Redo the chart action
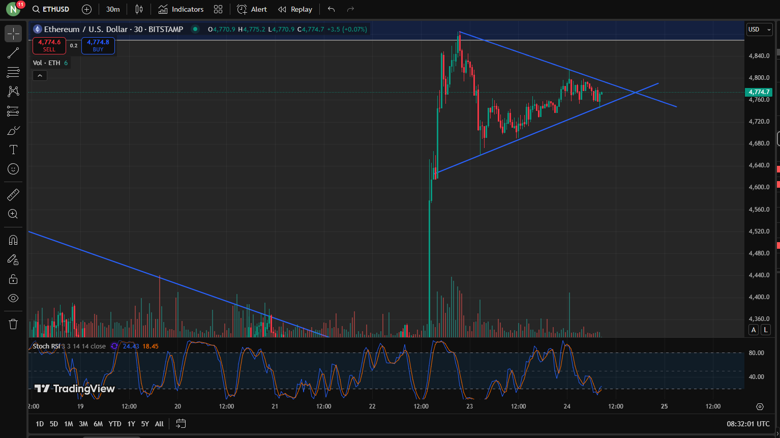The width and height of the screenshot is (780, 438). click(x=350, y=9)
